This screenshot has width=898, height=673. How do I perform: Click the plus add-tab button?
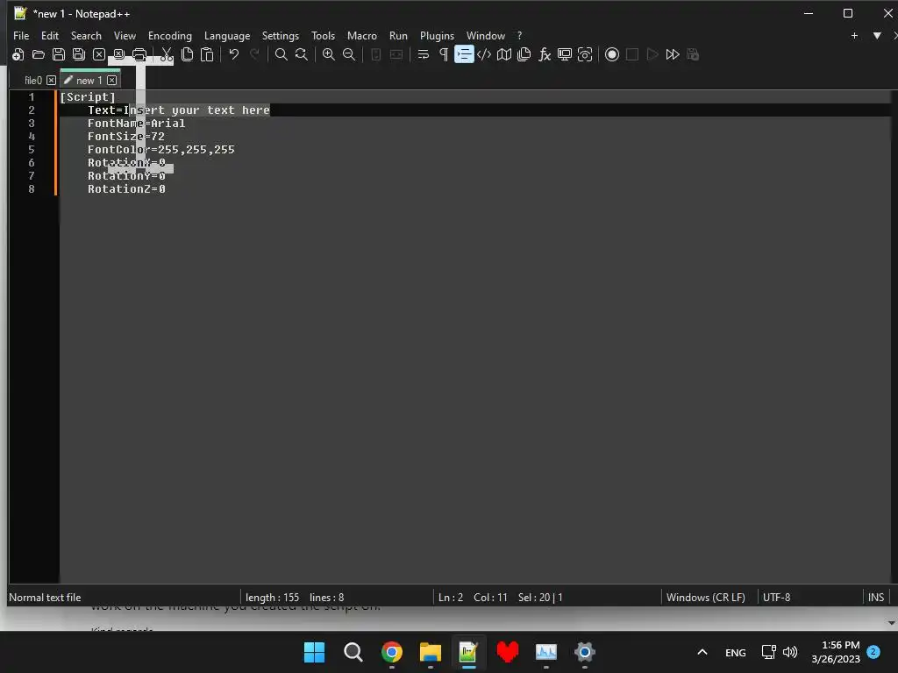pos(854,35)
